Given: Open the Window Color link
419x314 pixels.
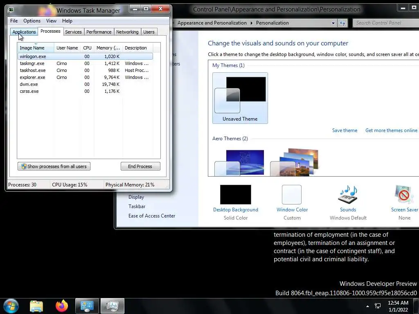Looking at the screenshot, I should pyautogui.click(x=292, y=210).
